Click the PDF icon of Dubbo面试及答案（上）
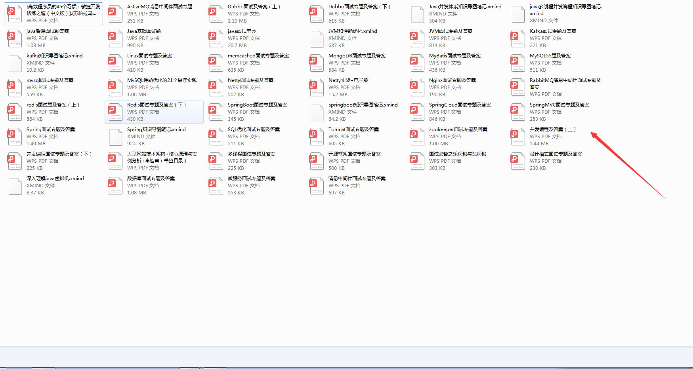Viewport: 693px width, 369px height. click(x=216, y=14)
